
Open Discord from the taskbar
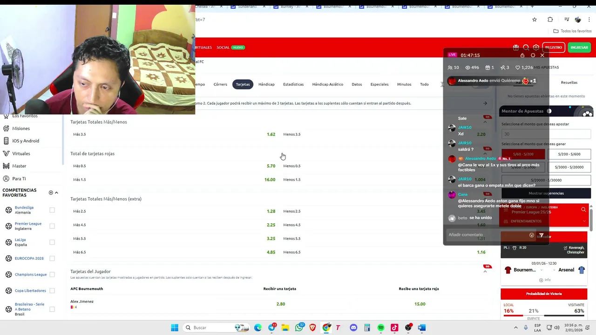(353, 328)
